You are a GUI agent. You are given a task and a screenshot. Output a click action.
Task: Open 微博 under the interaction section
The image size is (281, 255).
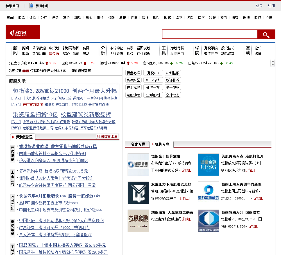[x=258, y=54]
